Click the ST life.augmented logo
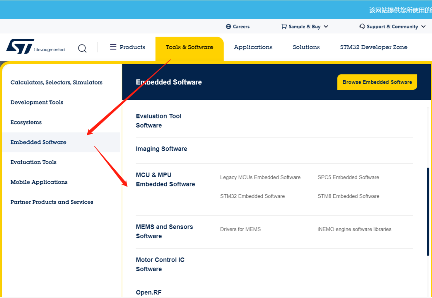 [36, 46]
